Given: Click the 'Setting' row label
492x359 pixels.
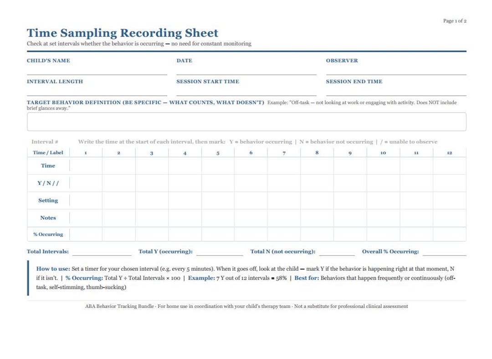Looking at the screenshot, I should pos(48,200).
